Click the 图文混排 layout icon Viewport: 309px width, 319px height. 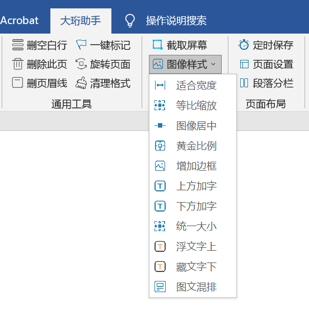click(160, 287)
